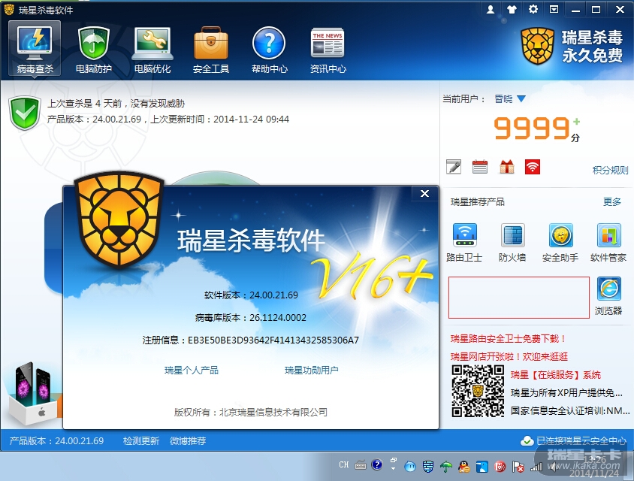
Task: Open the title bar dropdown menu icon
Action: pyautogui.click(x=554, y=9)
